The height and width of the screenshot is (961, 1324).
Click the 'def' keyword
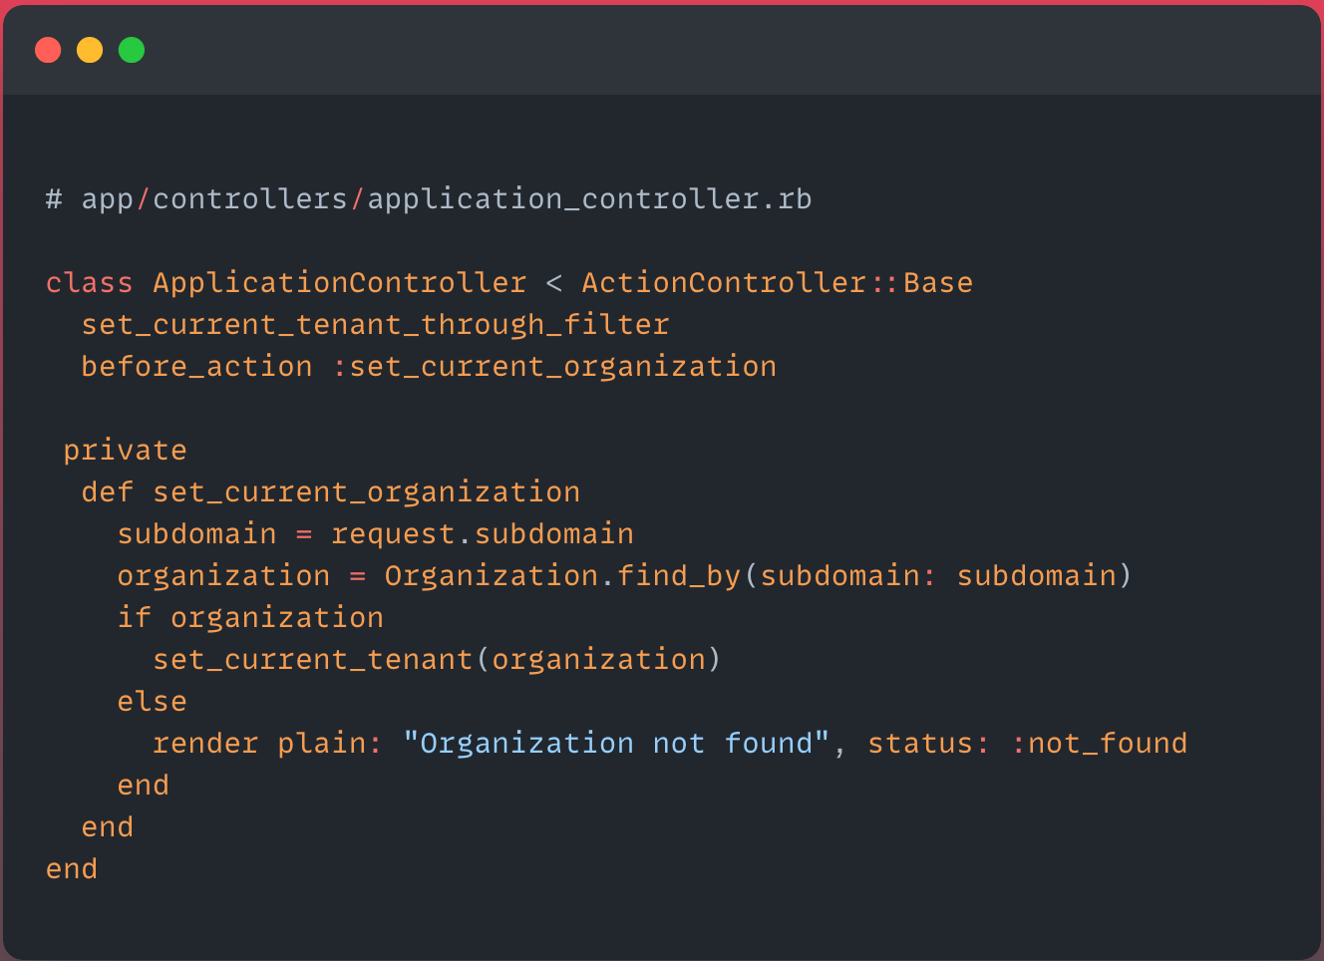click(x=107, y=492)
